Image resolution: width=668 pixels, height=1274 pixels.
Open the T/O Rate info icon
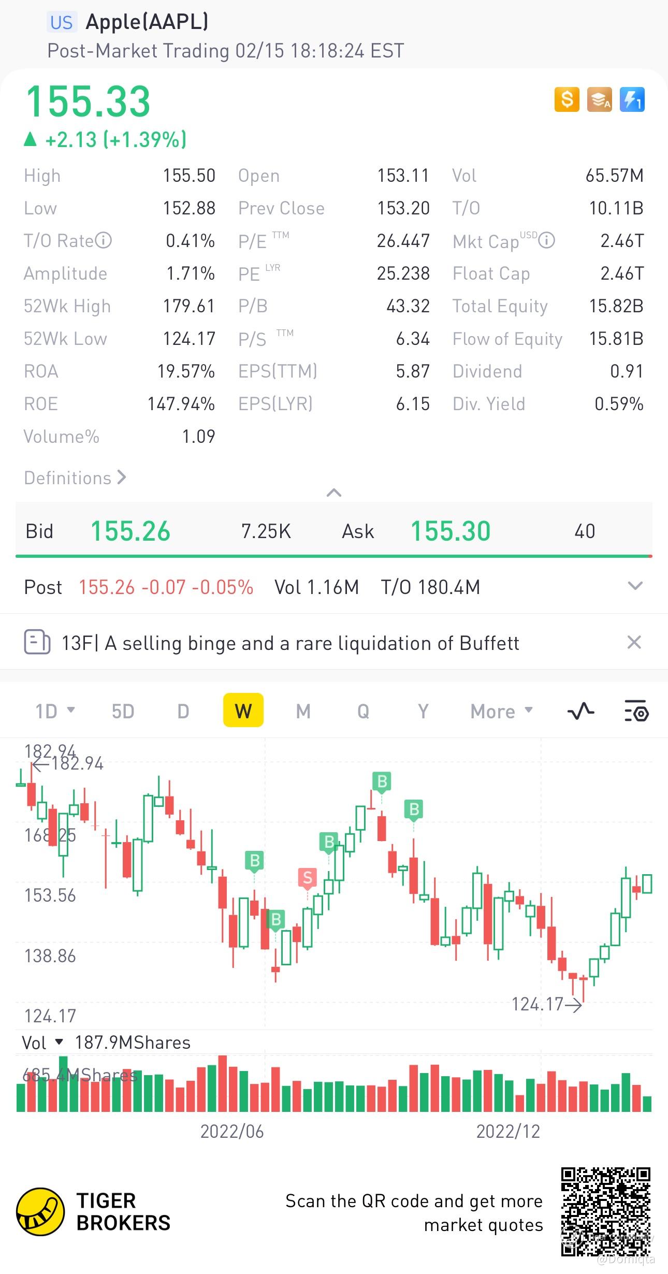pyautogui.click(x=104, y=241)
